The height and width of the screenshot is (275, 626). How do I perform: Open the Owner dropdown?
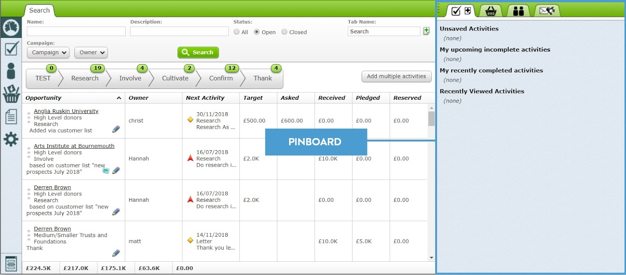coord(91,52)
